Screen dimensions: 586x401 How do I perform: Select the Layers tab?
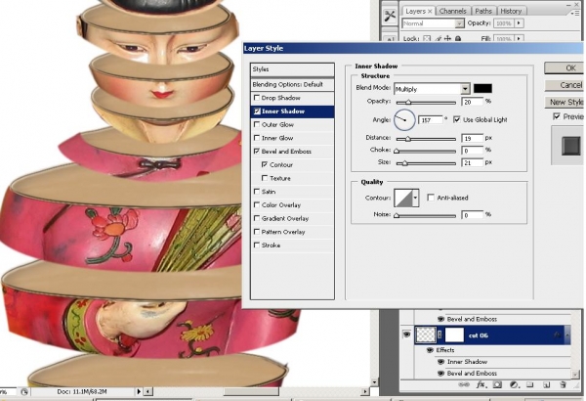pyautogui.click(x=416, y=11)
